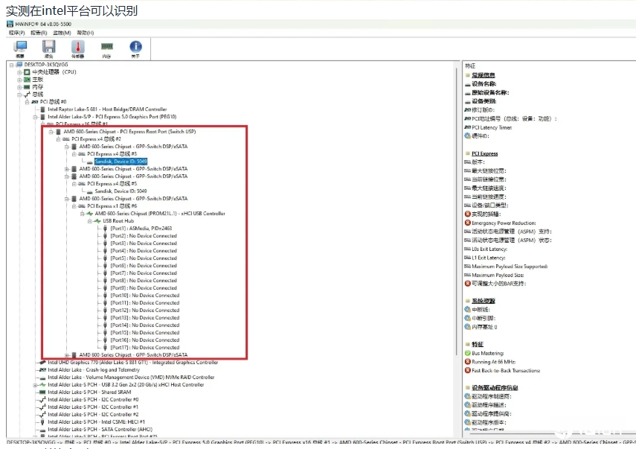Open the 传感器 sensors thermometer icon
The height and width of the screenshot is (449, 636).
(x=77, y=47)
